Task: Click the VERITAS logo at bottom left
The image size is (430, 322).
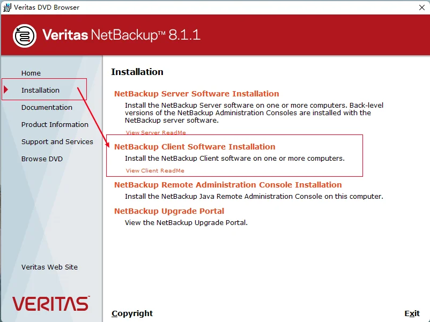Action: (51, 303)
